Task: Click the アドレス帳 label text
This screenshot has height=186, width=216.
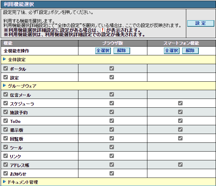Action: point(20,165)
